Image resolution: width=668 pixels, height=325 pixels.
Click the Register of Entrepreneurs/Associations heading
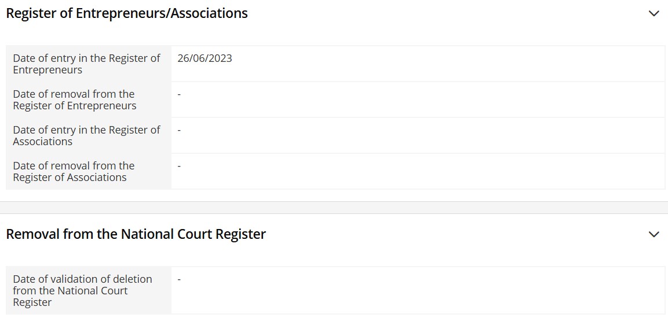pos(126,13)
